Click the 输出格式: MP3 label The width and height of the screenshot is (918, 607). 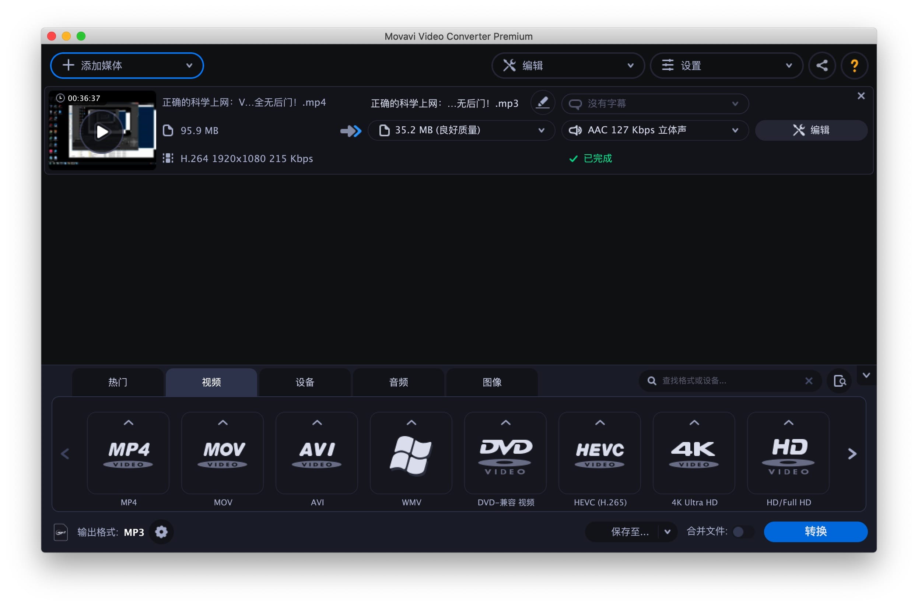(111, 532)
